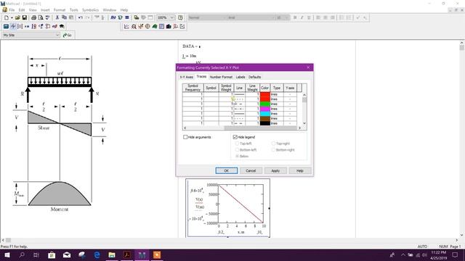Image resolution: width=465 pixels, height=261 pixels.
Task: Save worksheet using the floppy disk icon
Action: point(25,17)
